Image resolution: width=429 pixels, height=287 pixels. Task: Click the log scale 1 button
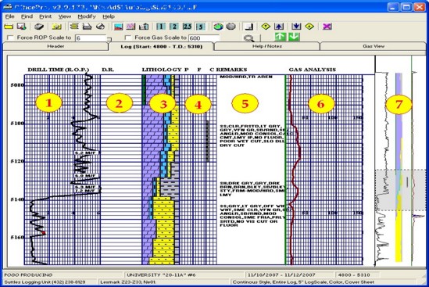[x=161, y=27]
